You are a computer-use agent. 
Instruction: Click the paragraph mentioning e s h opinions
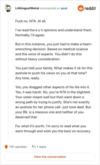pyautogui.click(x=54, y=32)
